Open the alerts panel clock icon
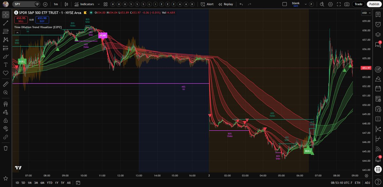This screenshot has height=187, width=383. (x=378, y=25)
